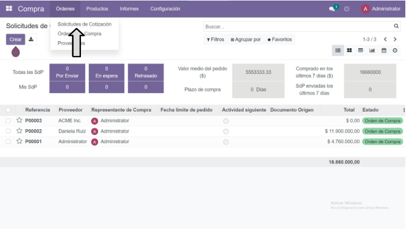Click Administrator avatar in P00003 row
Screen dimensions: 407x230
[x=95, y=121]
